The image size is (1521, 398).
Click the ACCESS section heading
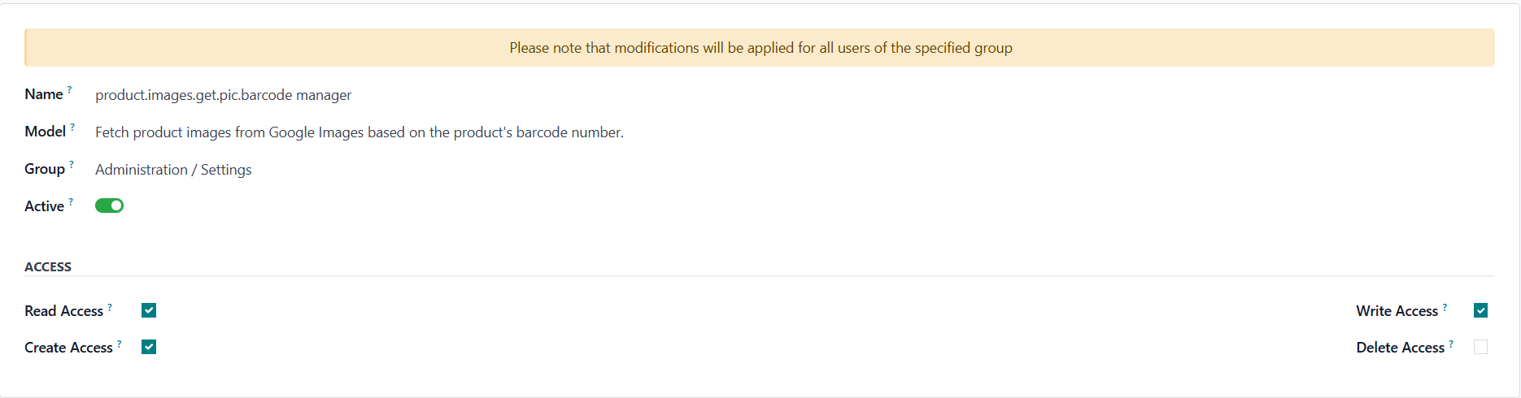pos(48,266)
